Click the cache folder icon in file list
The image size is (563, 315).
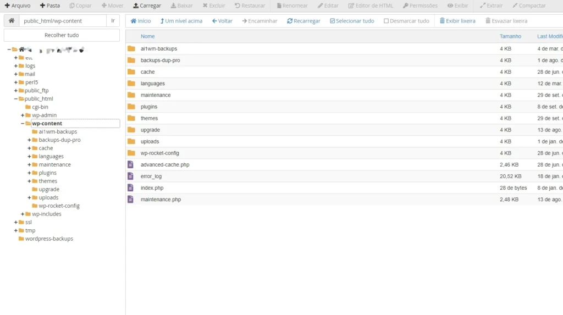point(131,72)
